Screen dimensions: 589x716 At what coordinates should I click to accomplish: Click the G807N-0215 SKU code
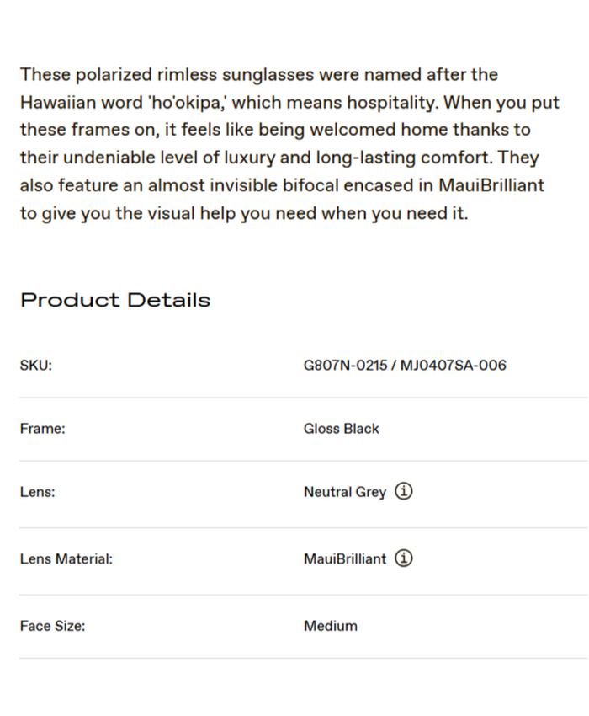tap(345, 366)
